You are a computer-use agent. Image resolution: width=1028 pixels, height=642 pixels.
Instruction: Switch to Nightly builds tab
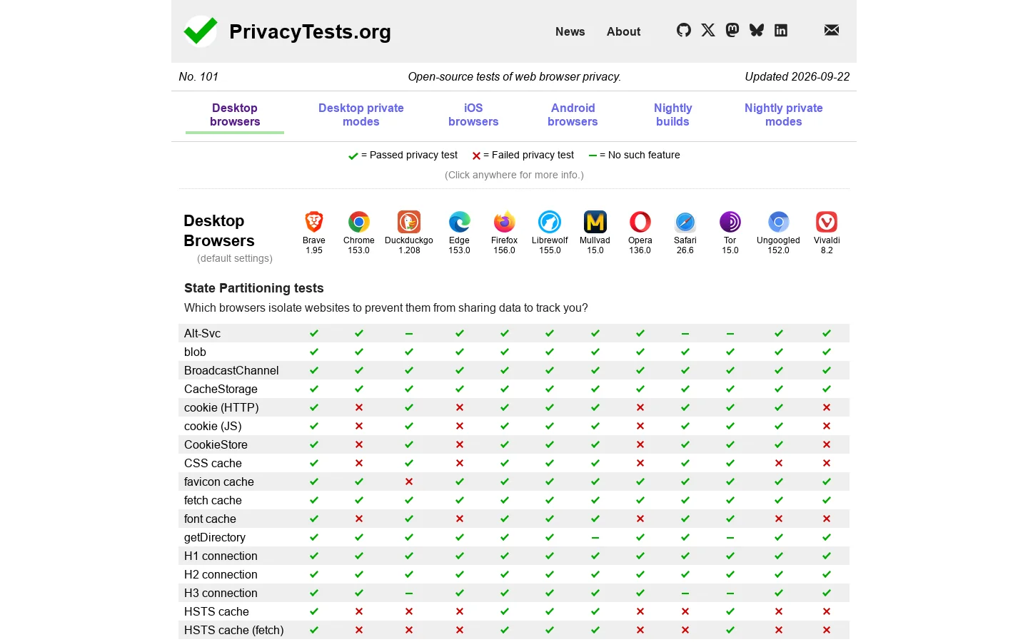coord(672,115)
